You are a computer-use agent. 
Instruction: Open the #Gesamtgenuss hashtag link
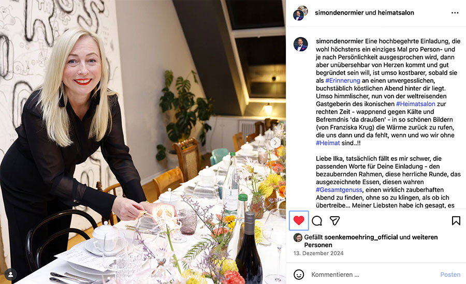[x=339, y=190]
